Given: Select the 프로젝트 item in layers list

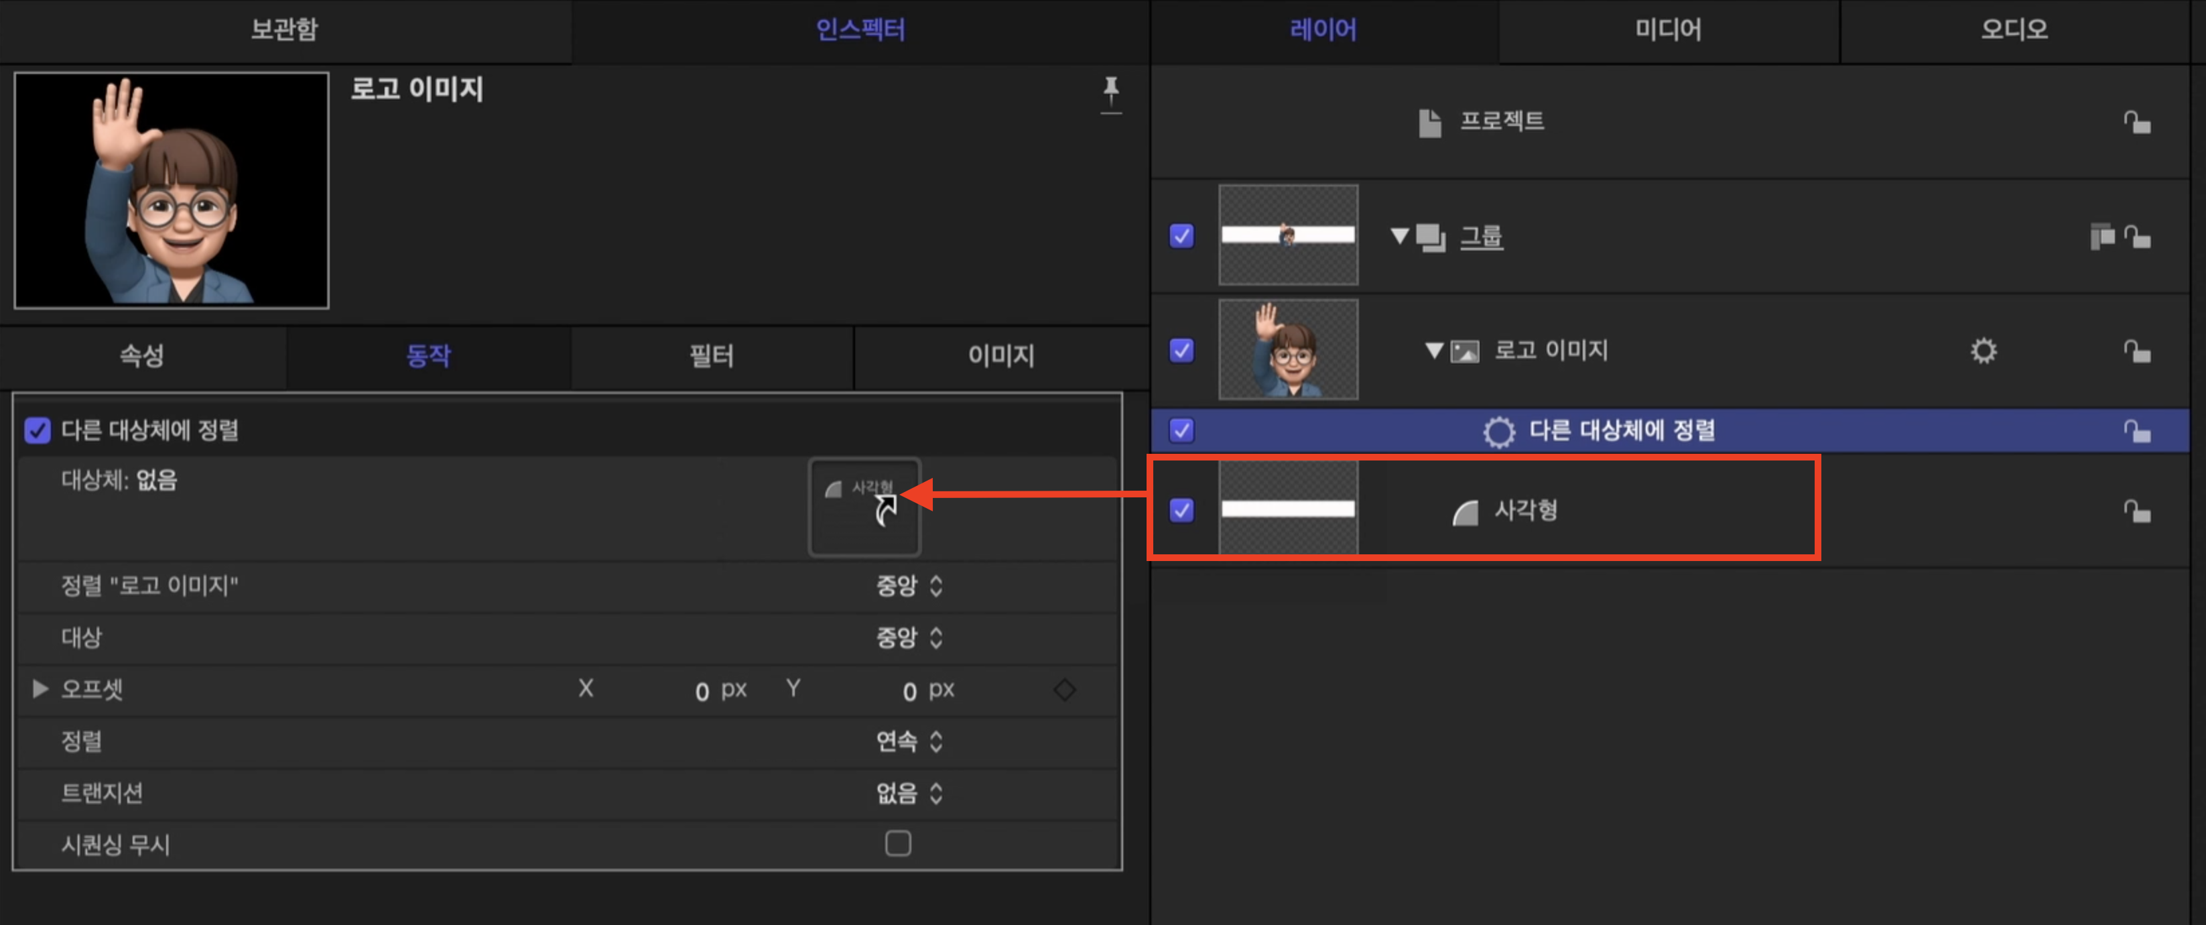Looking at the screenshot, I should 1501,121.
